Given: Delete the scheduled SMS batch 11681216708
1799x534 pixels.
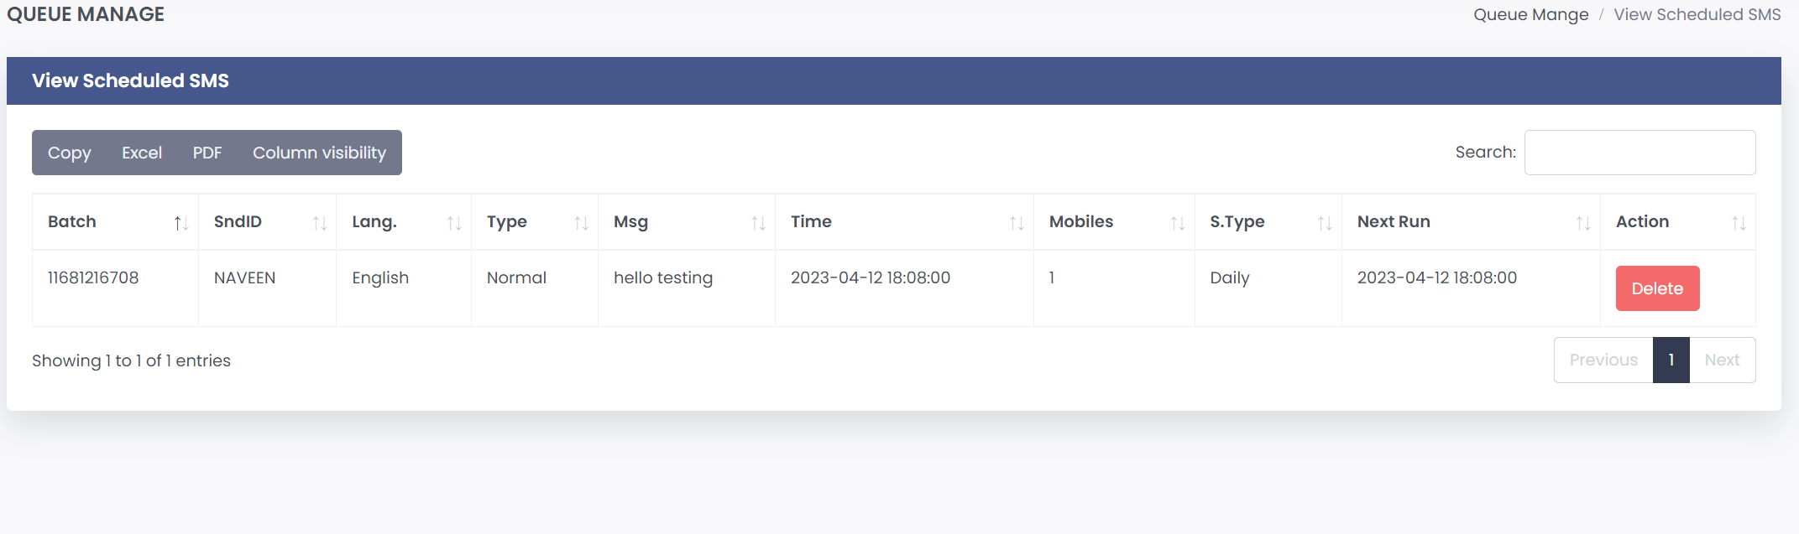Looking at the screenshot, I should click(x=1657, y=288).
